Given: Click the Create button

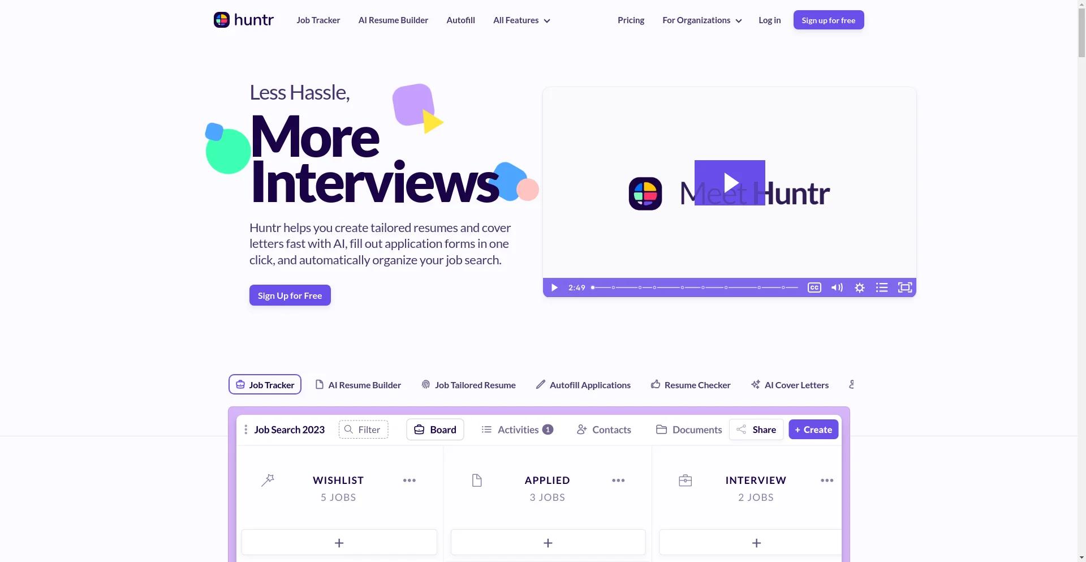Looking at the screenshot, I should tap(813, 430).
